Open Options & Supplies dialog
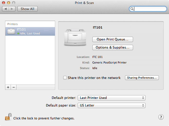Screen dimensions: 169x126 [x=113, y=47]
